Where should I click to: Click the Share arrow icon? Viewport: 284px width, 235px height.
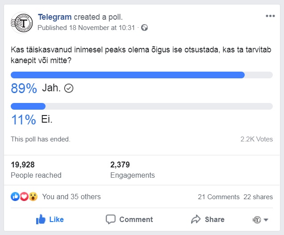196,219
